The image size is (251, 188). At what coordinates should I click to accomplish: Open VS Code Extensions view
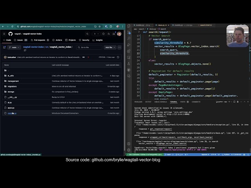coord(129,51)
